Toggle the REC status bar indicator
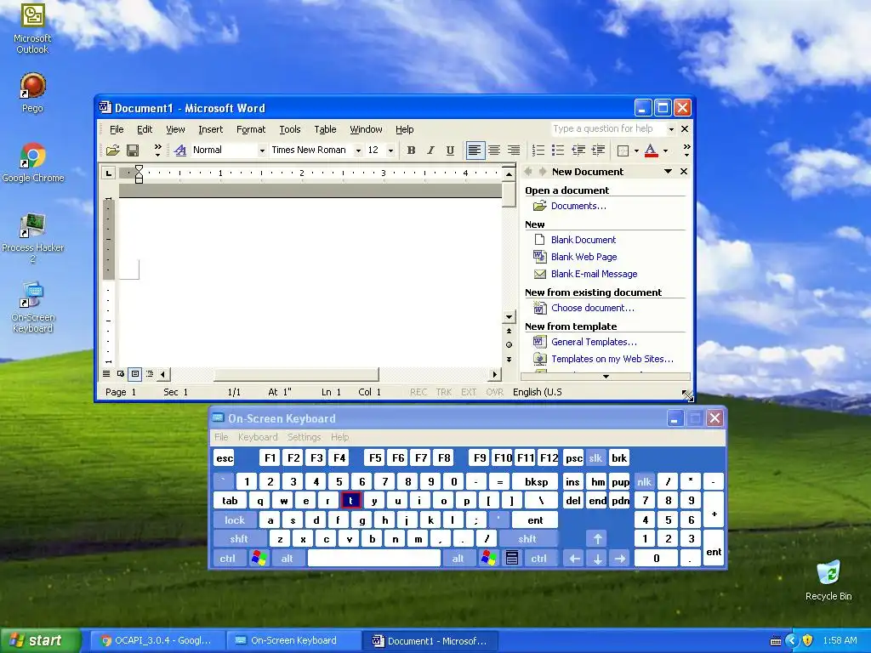 pos(418,392)
